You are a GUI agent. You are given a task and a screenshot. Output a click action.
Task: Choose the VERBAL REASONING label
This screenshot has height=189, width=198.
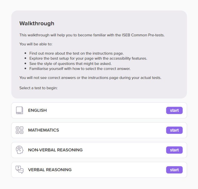point(50,170)
